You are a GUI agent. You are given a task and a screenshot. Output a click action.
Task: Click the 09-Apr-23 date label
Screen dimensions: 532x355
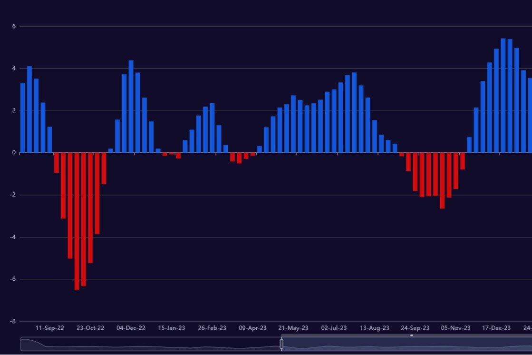252,328
